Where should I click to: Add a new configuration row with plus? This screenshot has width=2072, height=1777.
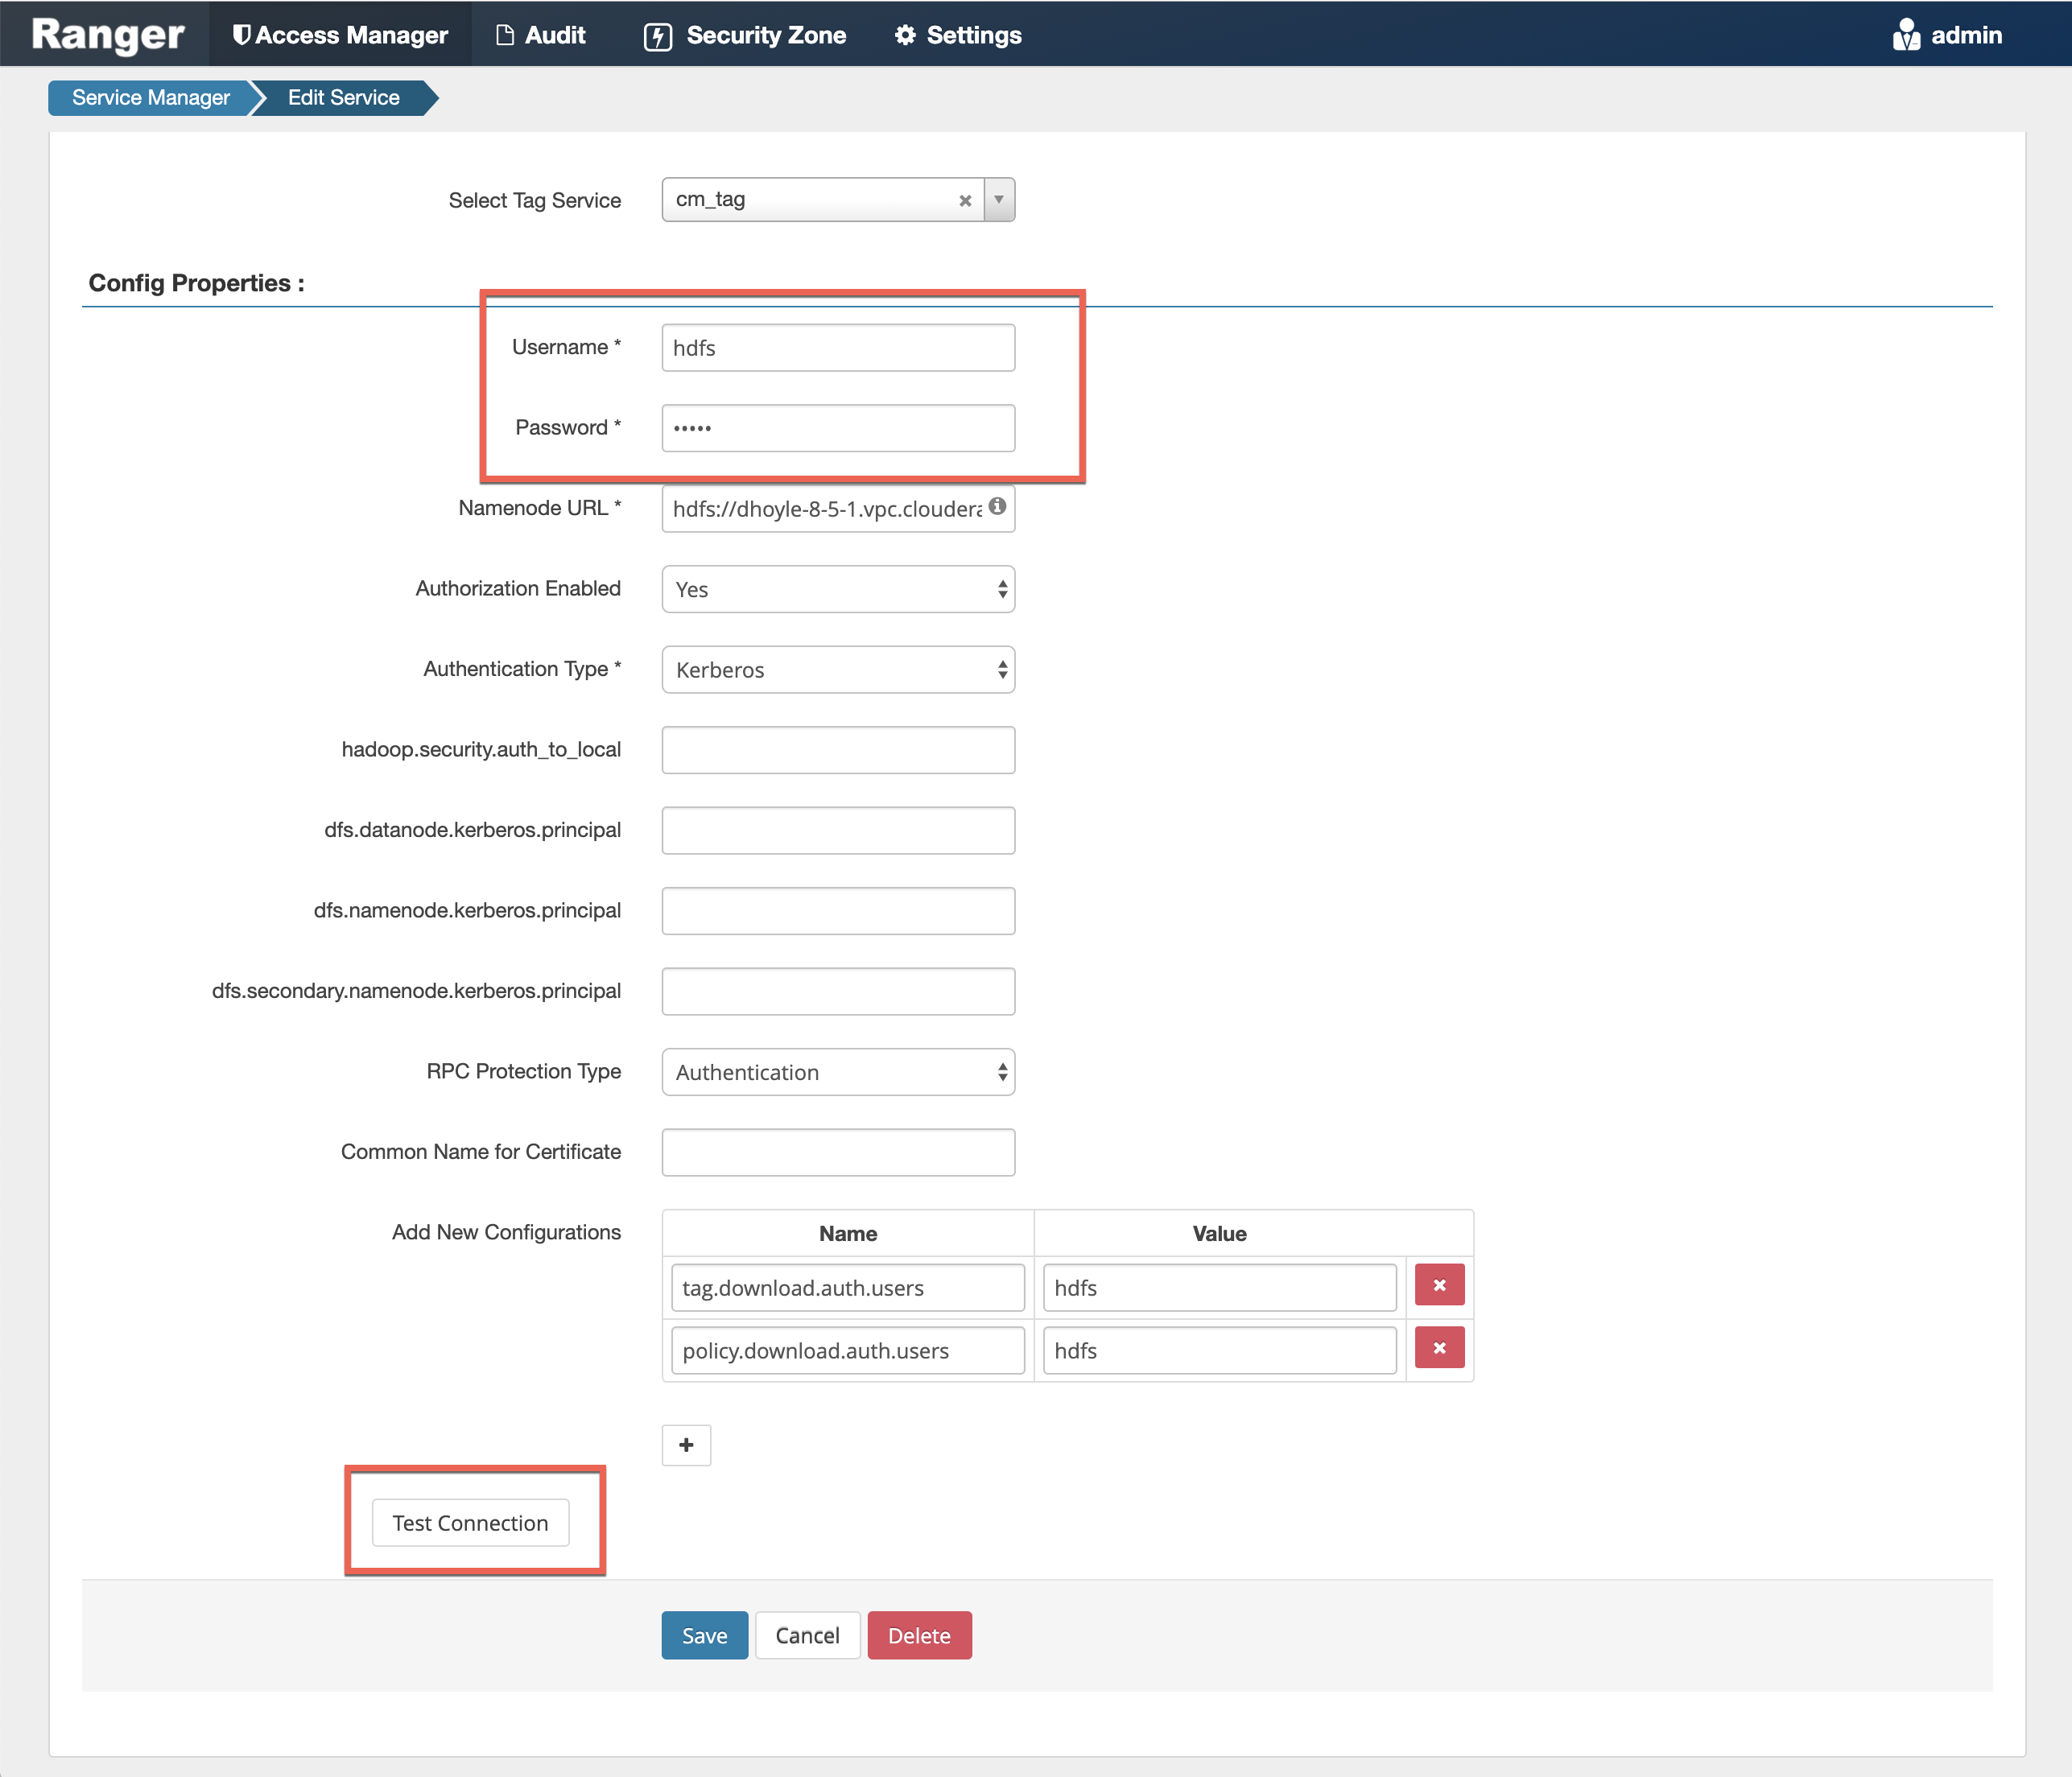686,1445
